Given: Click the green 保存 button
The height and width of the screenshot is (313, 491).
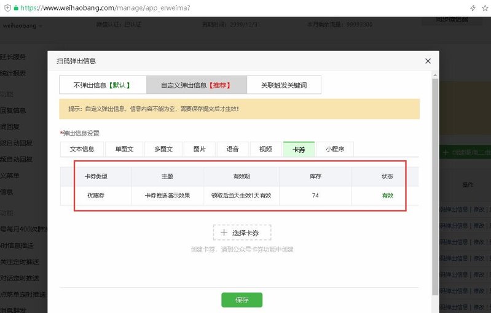Looking at the screenshot, I should point(242,300).
